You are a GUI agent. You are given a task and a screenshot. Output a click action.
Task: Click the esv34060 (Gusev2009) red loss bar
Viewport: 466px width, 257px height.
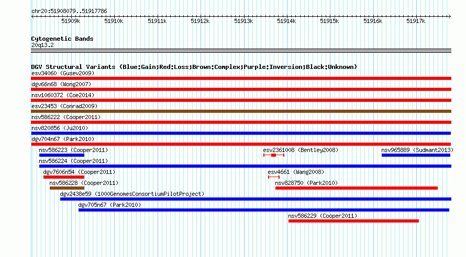pyautogui.click(x=241, y=78)
